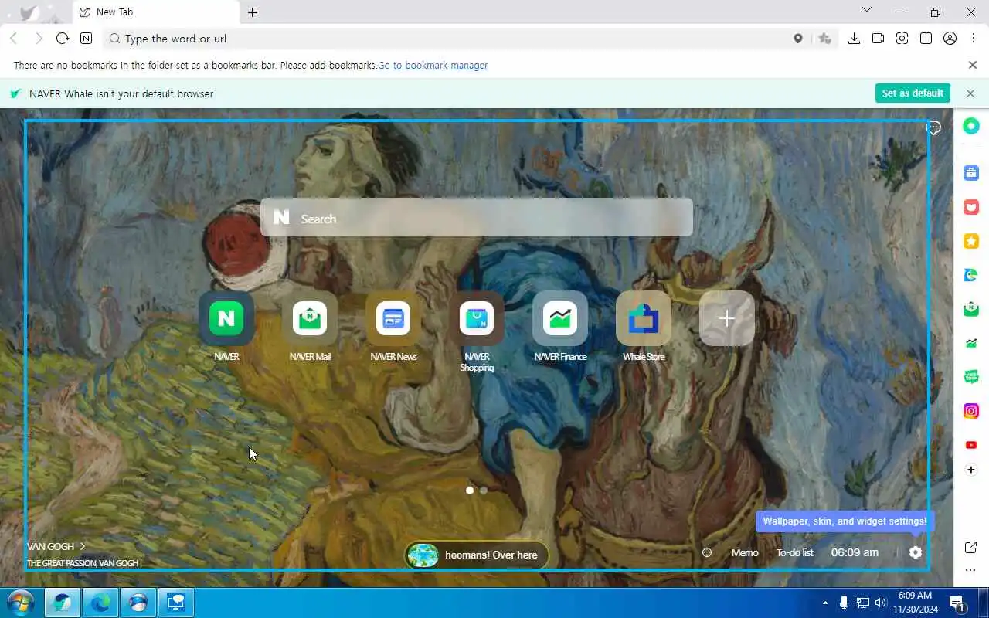Switch to the second shortcuts page dot
Screen dimensions: 989x618
click(x=484, y=490)
